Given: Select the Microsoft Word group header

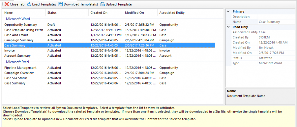Looking at the screenshot, I should (x=18, y=19).
